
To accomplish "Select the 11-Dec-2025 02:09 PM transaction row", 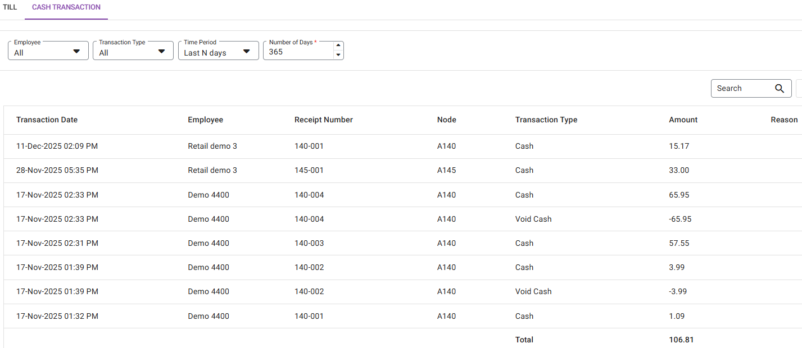I will 57,146.
